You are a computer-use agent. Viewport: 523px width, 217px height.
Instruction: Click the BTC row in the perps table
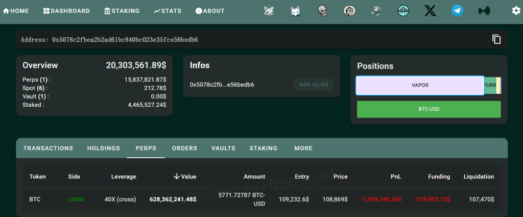(262, 199)
